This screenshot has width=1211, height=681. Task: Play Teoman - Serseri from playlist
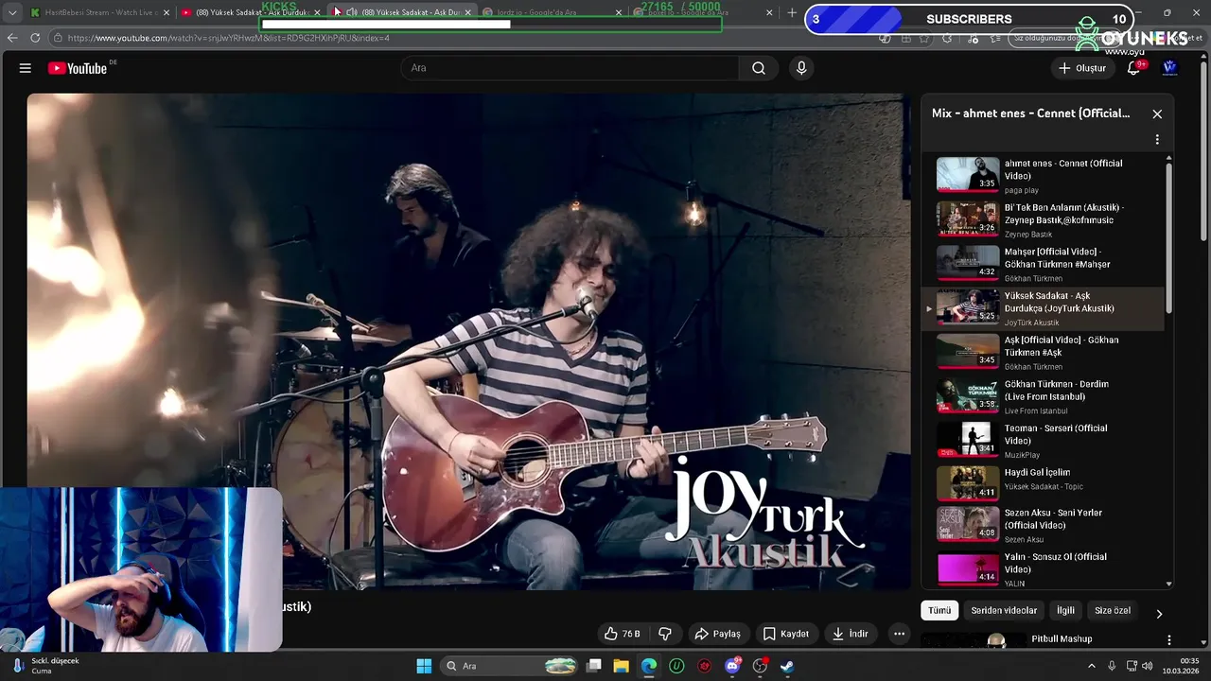click(1043, 441)
